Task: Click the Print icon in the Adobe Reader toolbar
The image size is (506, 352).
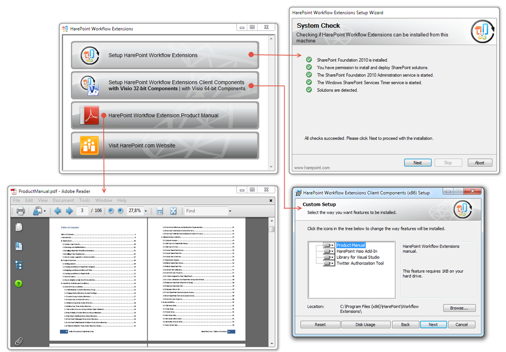Action: (x=20, y=211)
